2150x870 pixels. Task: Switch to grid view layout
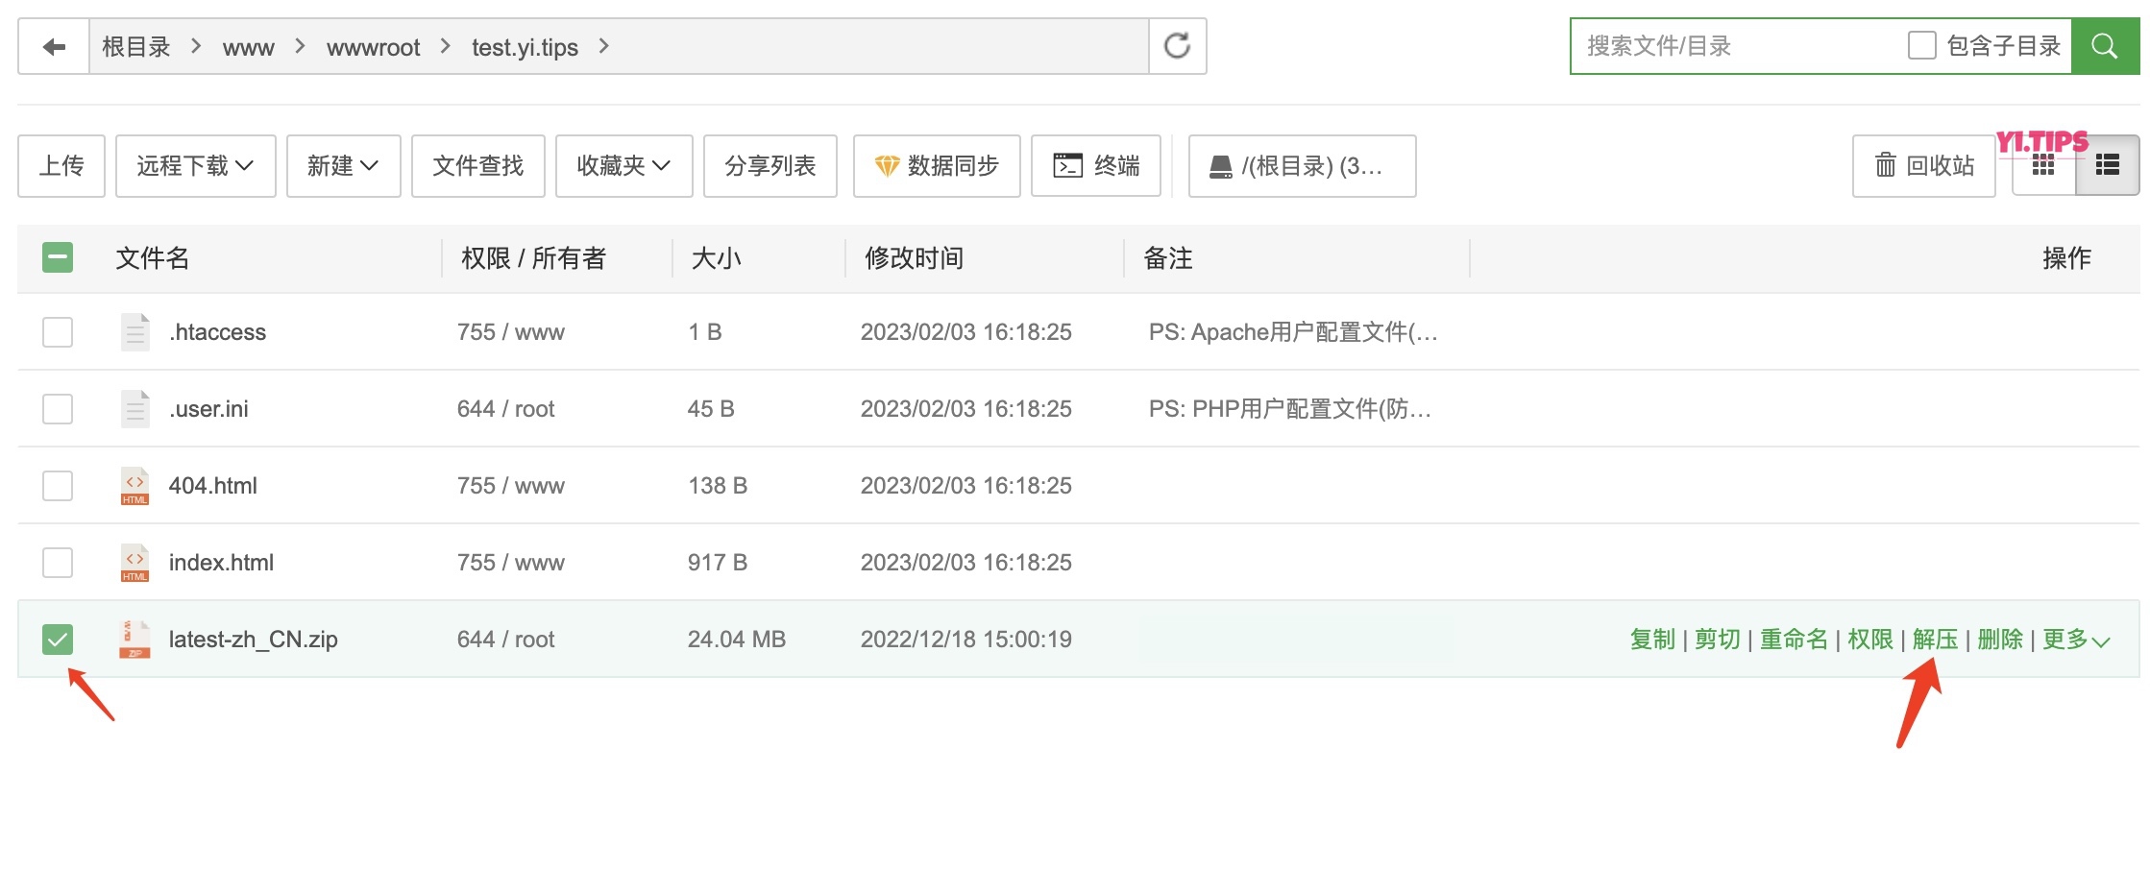2042,165
